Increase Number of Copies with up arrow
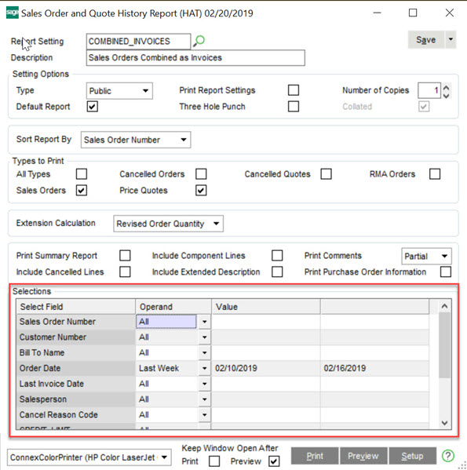The image size is (467, 470). point(447,88)
